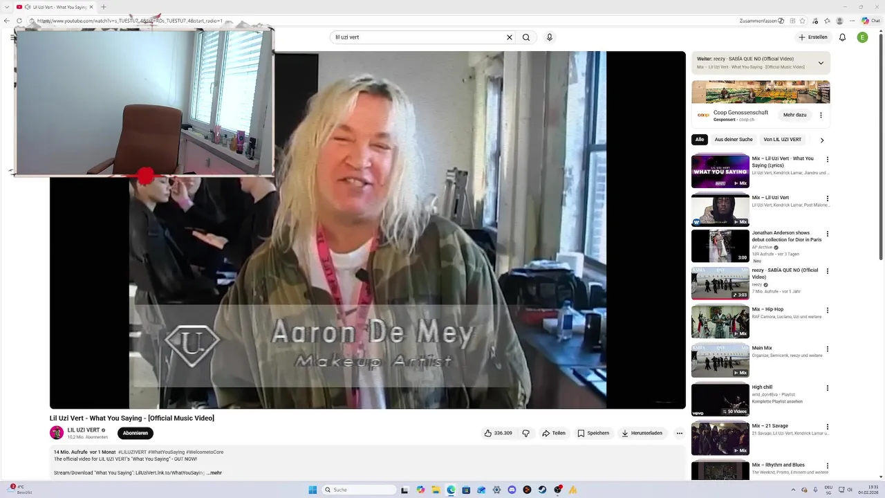885x498 pixels.
Task: Open options menu for Mix – Hip-Hop
Action: coord(827,310)
